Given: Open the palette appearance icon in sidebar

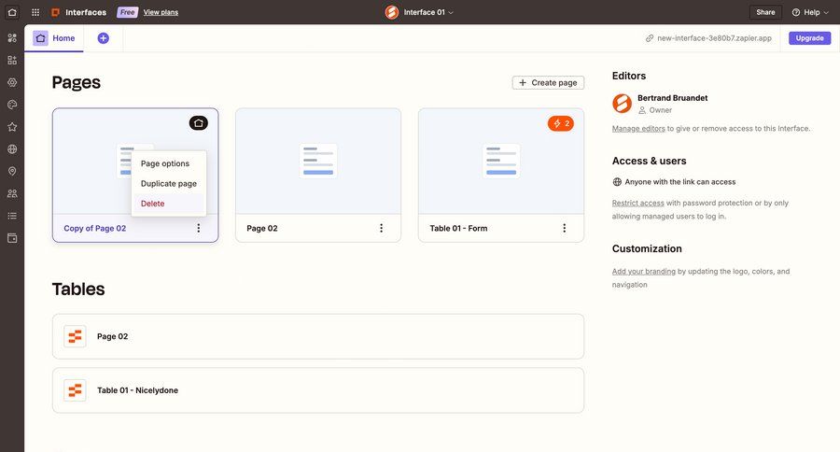Looking at the screenshot, I should coord(12,105).
